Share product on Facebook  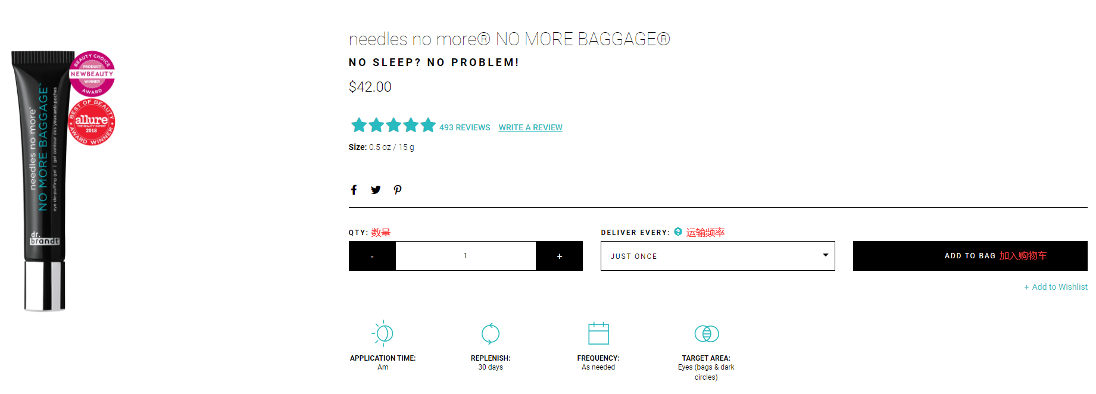[354, 190]
